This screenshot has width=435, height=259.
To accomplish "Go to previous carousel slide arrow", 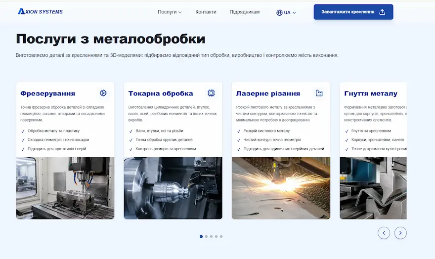I will (384, 233).
